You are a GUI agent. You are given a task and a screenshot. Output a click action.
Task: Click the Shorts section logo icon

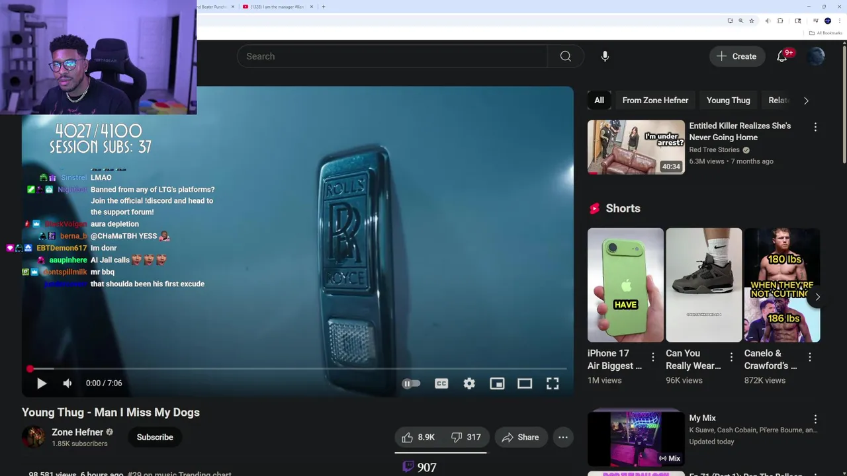point(594,208)
